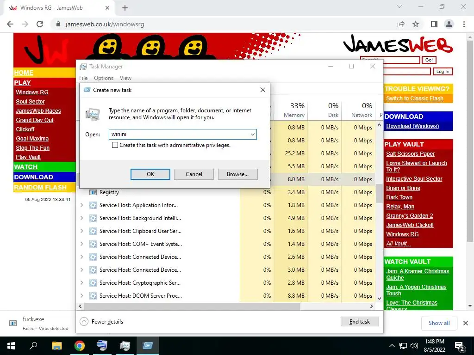
Task: Expand Service Host: Background Intelli... row
Action: point(82,218)
